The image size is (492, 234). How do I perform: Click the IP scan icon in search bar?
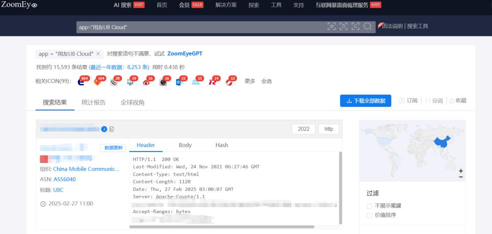(x=332, y=26)
